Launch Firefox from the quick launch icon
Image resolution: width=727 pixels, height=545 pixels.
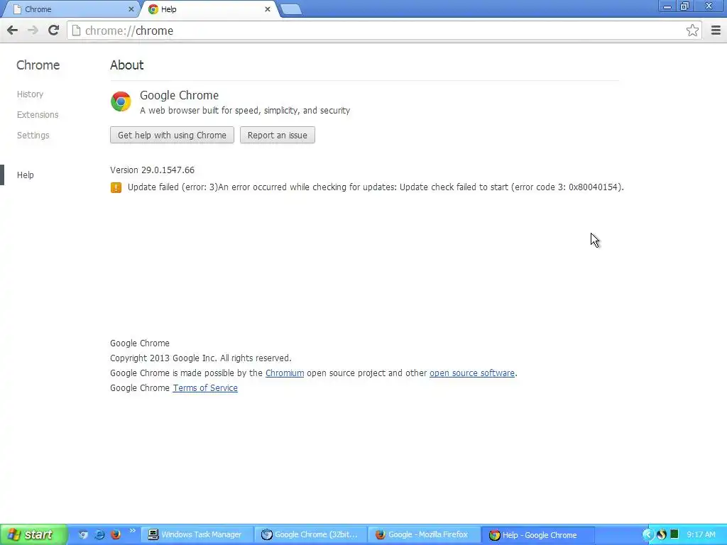(116, 534)
